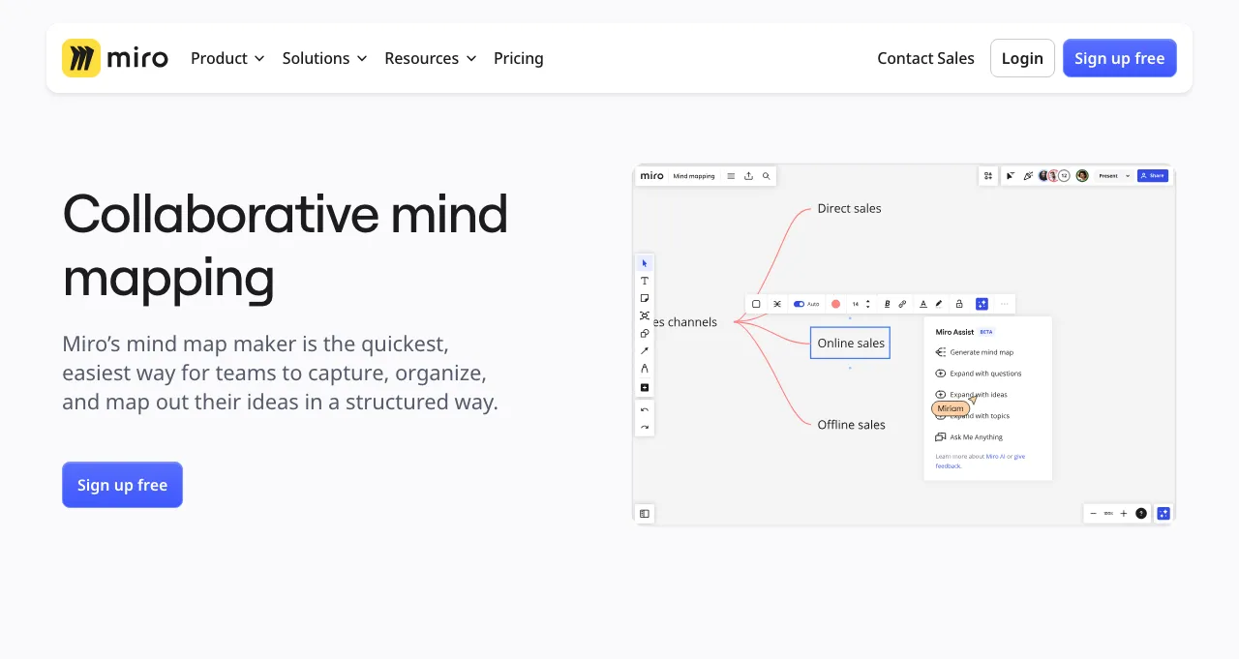Choose Generate mind map in Miro Assist
The image size is (1239, 659).
coord(974,352)
